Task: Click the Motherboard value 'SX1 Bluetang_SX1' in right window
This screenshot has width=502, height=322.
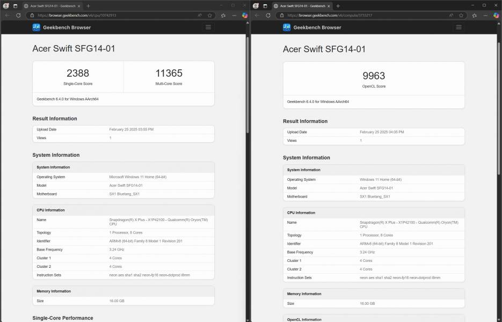Action: (375, 196)
